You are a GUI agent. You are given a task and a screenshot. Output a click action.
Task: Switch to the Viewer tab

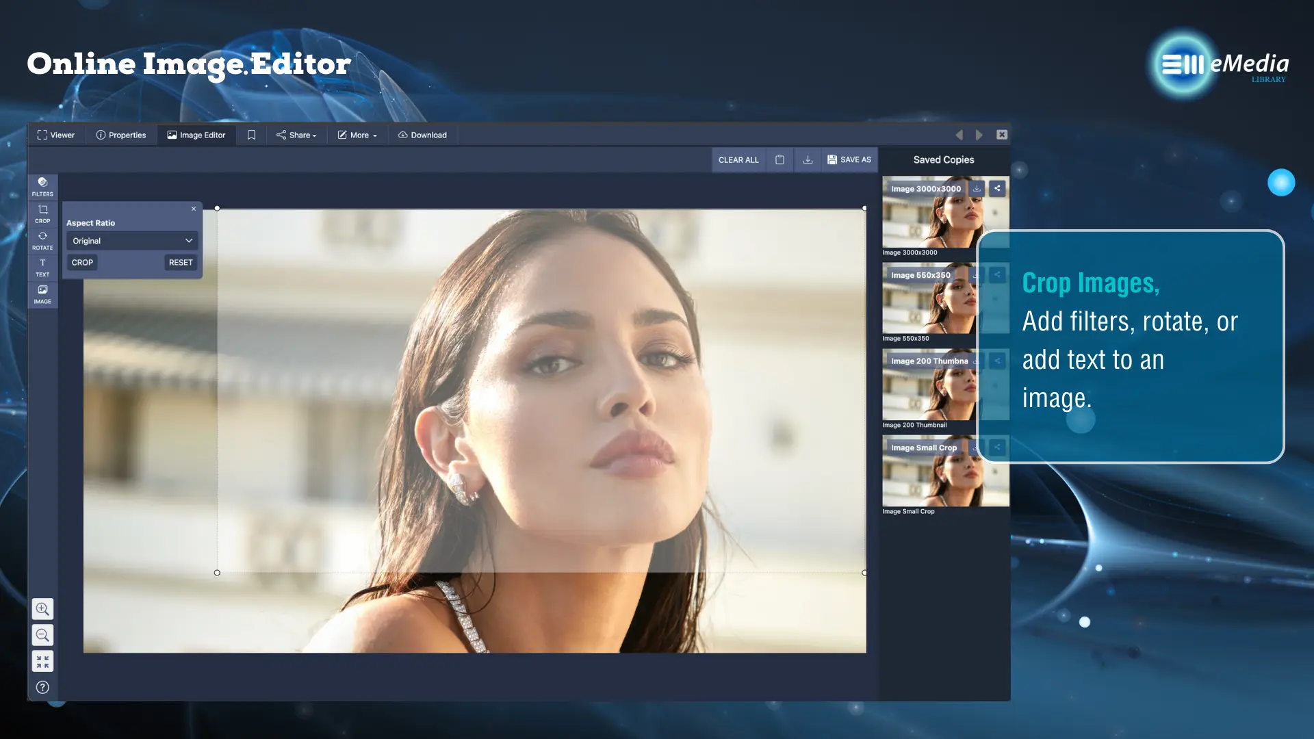tap(56, 135)
